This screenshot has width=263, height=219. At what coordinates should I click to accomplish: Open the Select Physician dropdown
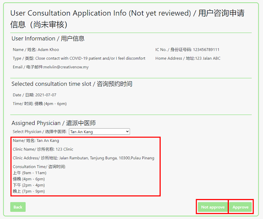pyautogui.click(x=99, y=131)
